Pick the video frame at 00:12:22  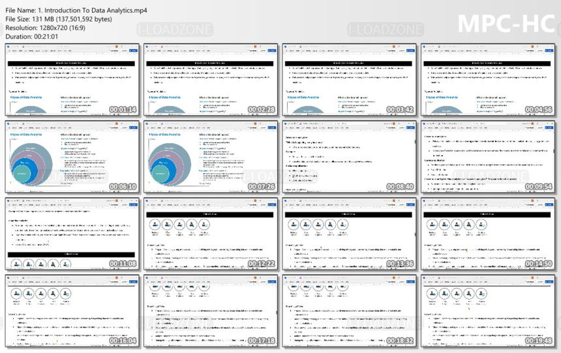pyautogui.click(x=211, y=234)
